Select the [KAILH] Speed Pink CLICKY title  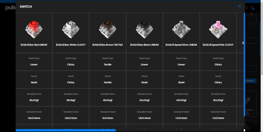[x=218, y=45]
